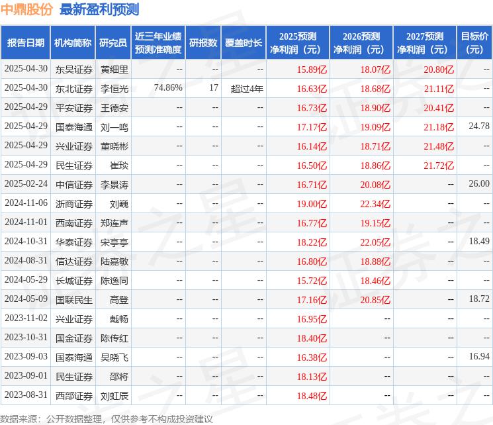Screen dimensions: 493x425
Task: Click target price 18.49
Action: tap(479, 241)
